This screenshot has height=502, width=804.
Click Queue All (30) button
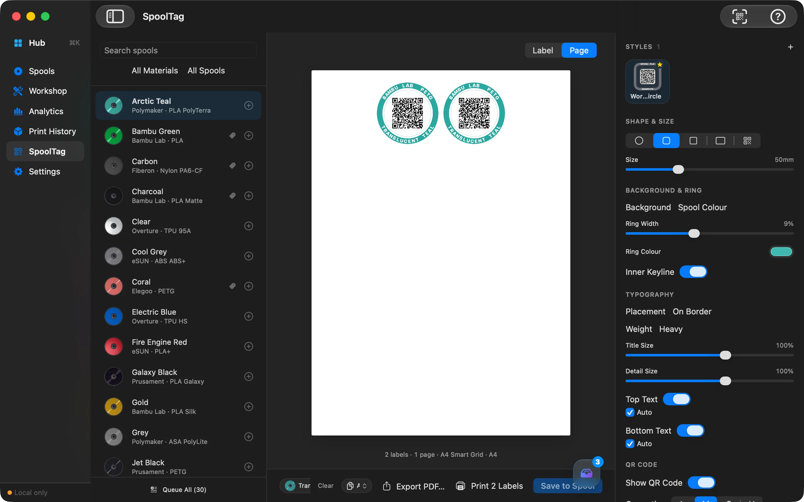tap(178, 490)
